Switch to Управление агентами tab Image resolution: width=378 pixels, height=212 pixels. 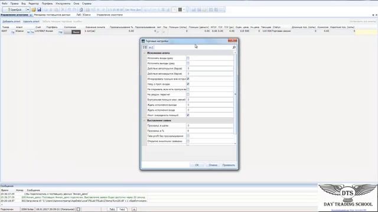(x=14, y=15)
